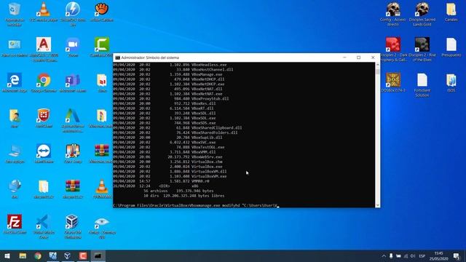Open the Control Panel desktop icon
Image resolution: width=466 pixels, height=262 pixels.
coord(15,47)
